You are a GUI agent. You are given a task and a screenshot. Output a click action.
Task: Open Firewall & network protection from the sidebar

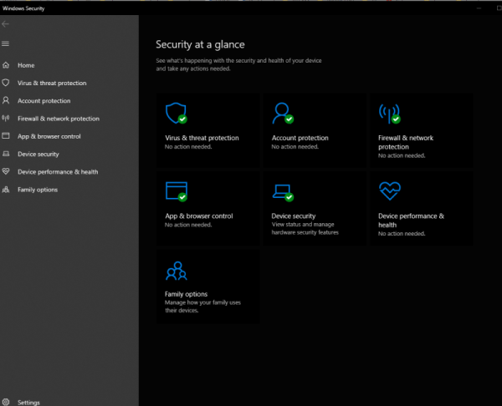[x=58, y=119]
